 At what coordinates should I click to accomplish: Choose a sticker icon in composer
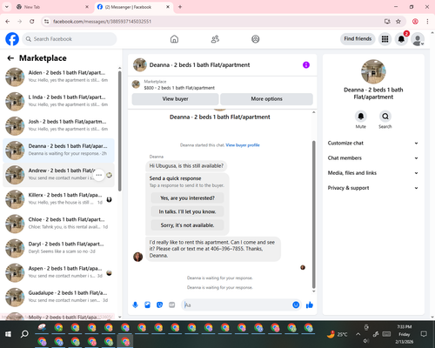[159, 304]
